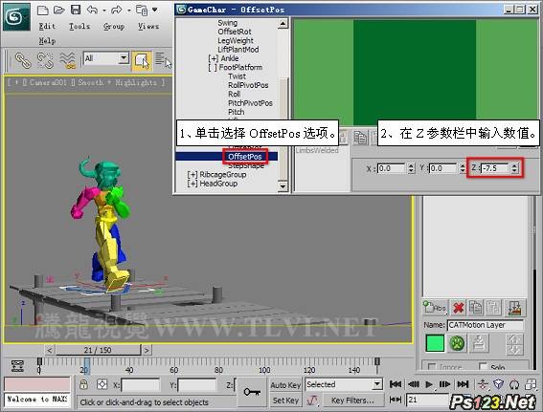Open the Edit menu

pyautogui.click(x=47, y=26)
